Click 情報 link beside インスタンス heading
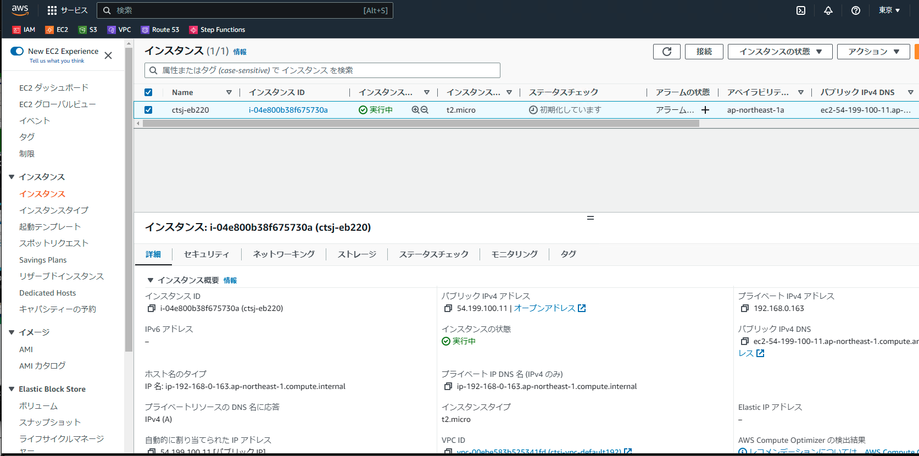The height and width of the screenshot is (456, 919). [x=240, y=52]
